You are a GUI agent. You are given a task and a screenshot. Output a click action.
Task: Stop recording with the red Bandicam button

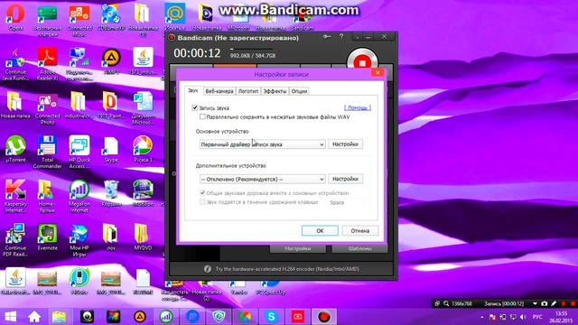click(362, 61)
